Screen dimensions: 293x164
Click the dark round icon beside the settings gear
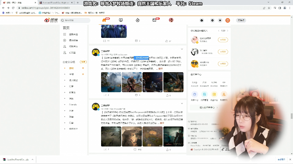point(202,20)
